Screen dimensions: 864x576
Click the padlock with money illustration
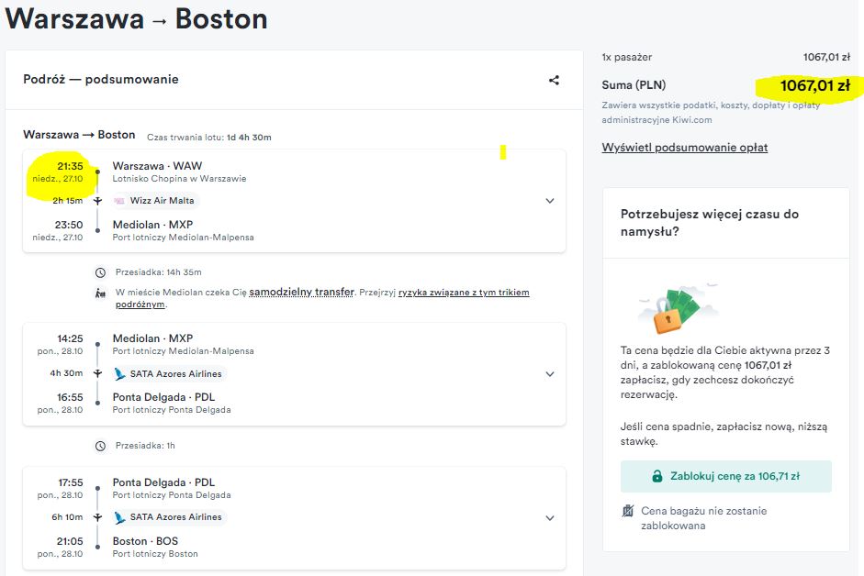tap(679, 309)
